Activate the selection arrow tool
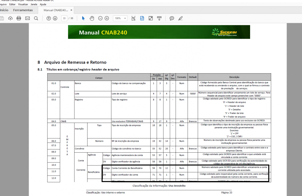Screen dimensions: 302x196 [83, 18]
